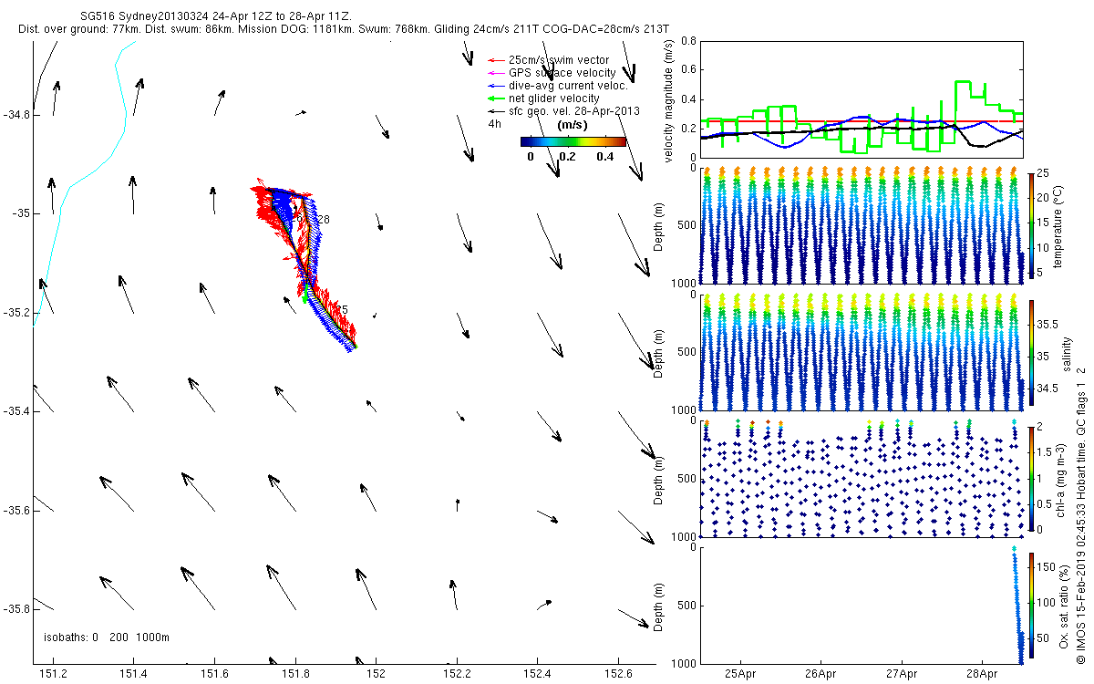This screenshot has height=684, width=1094.
Task: Click the '151.2' longitude tick label
Action: point(53,674)
